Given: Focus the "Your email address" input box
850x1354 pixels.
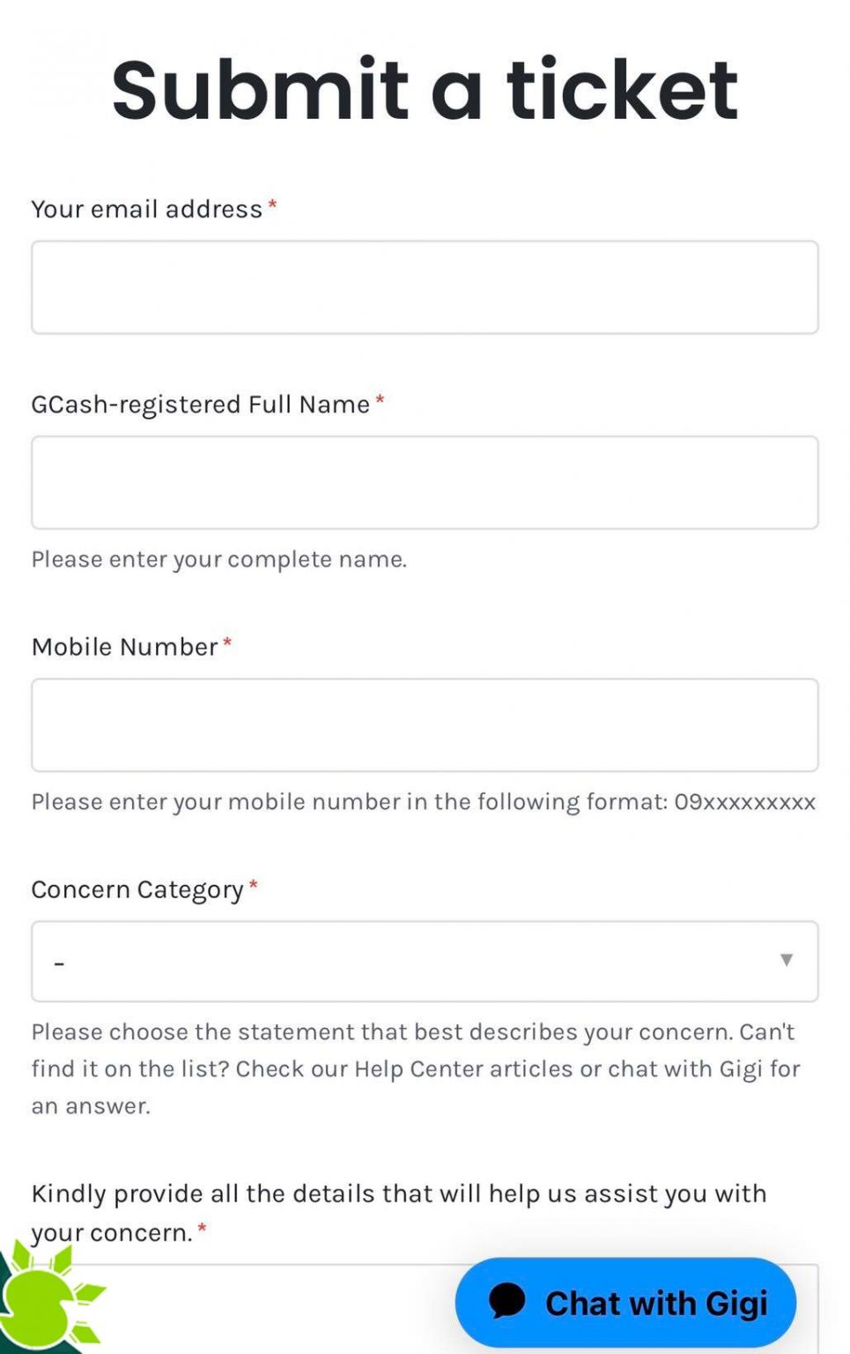Looking at the screenshot, I should tap(425, 286).
